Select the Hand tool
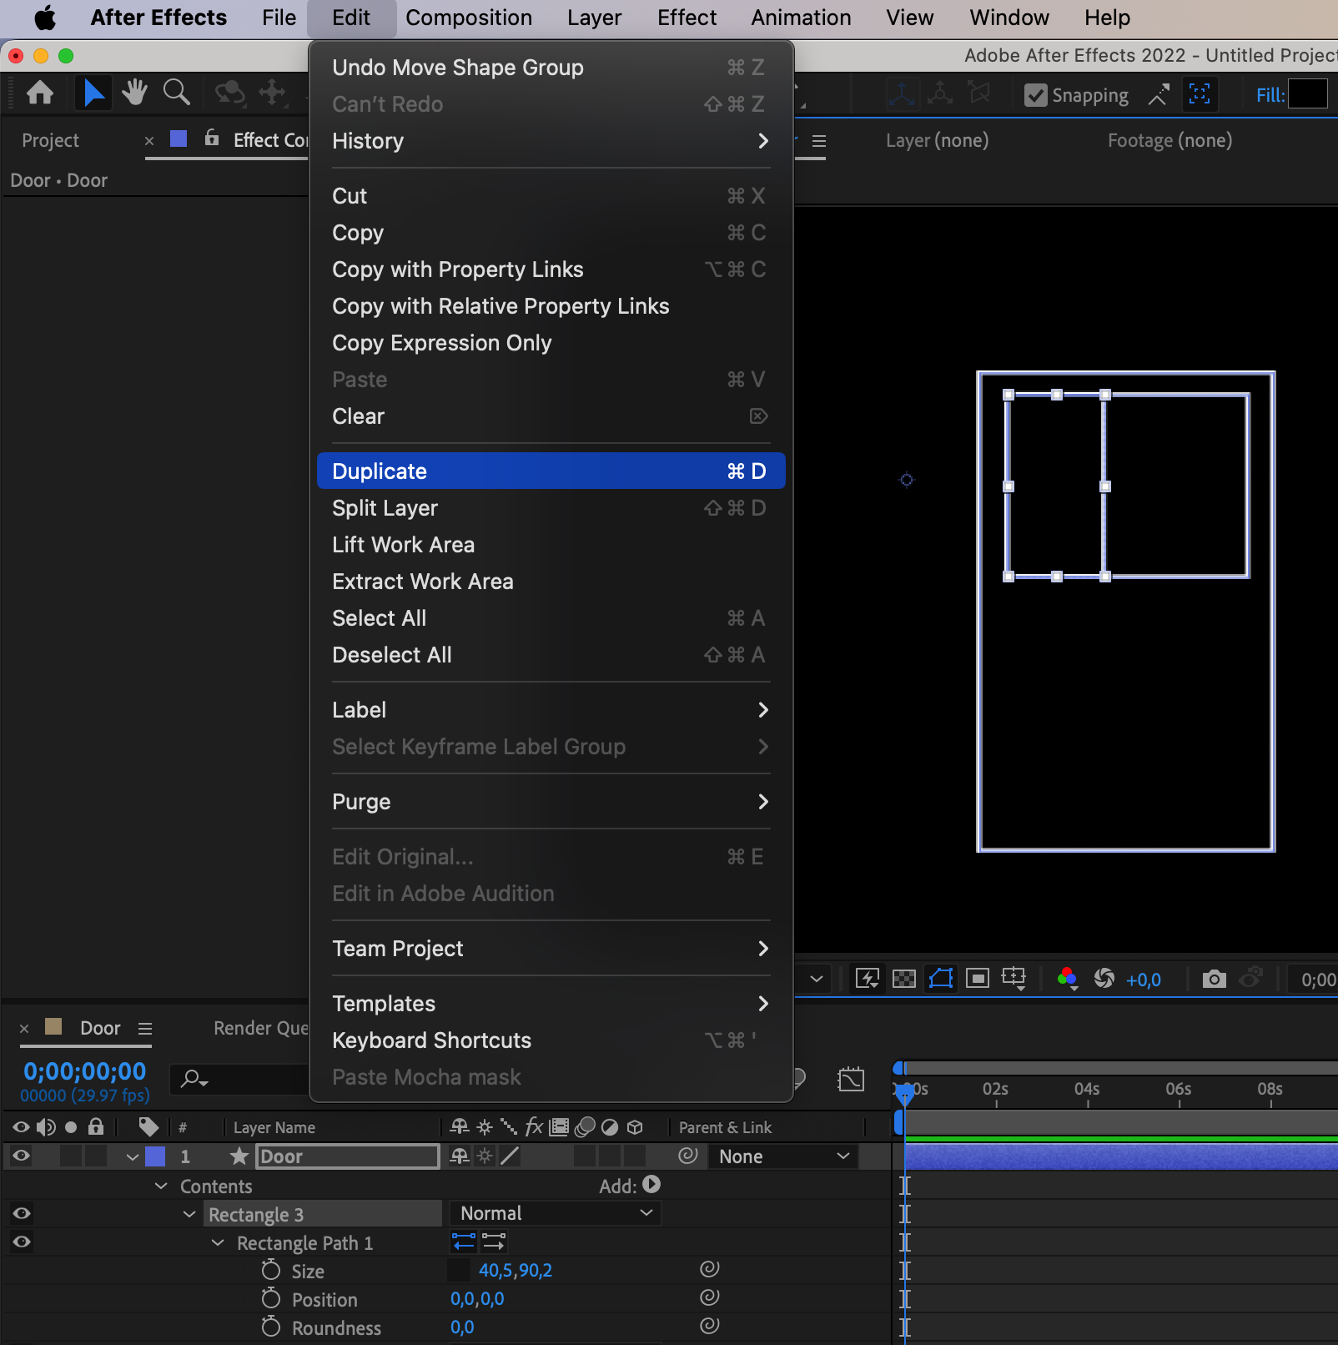The width and height of the screenshot is (1338, 1345). [134, 93]
